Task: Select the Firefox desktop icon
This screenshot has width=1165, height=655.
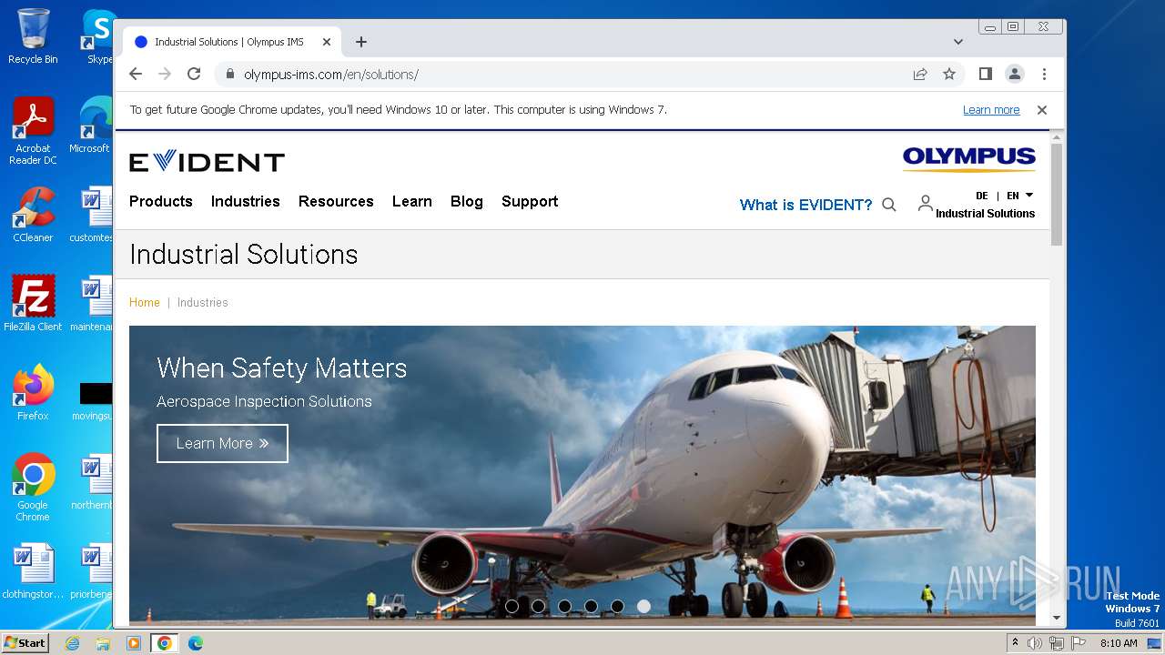Action: tap(33, 393)
